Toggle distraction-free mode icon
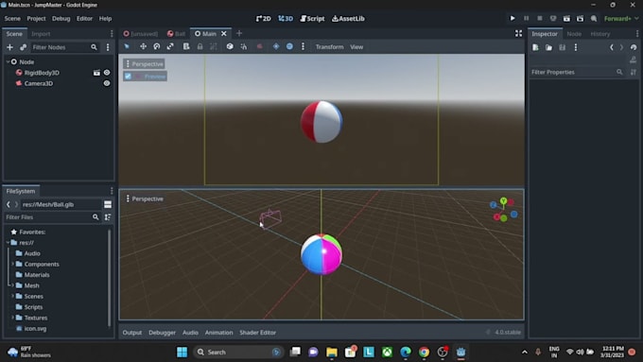643x362 pixels. pyautogui.click(x=518, y=34)
